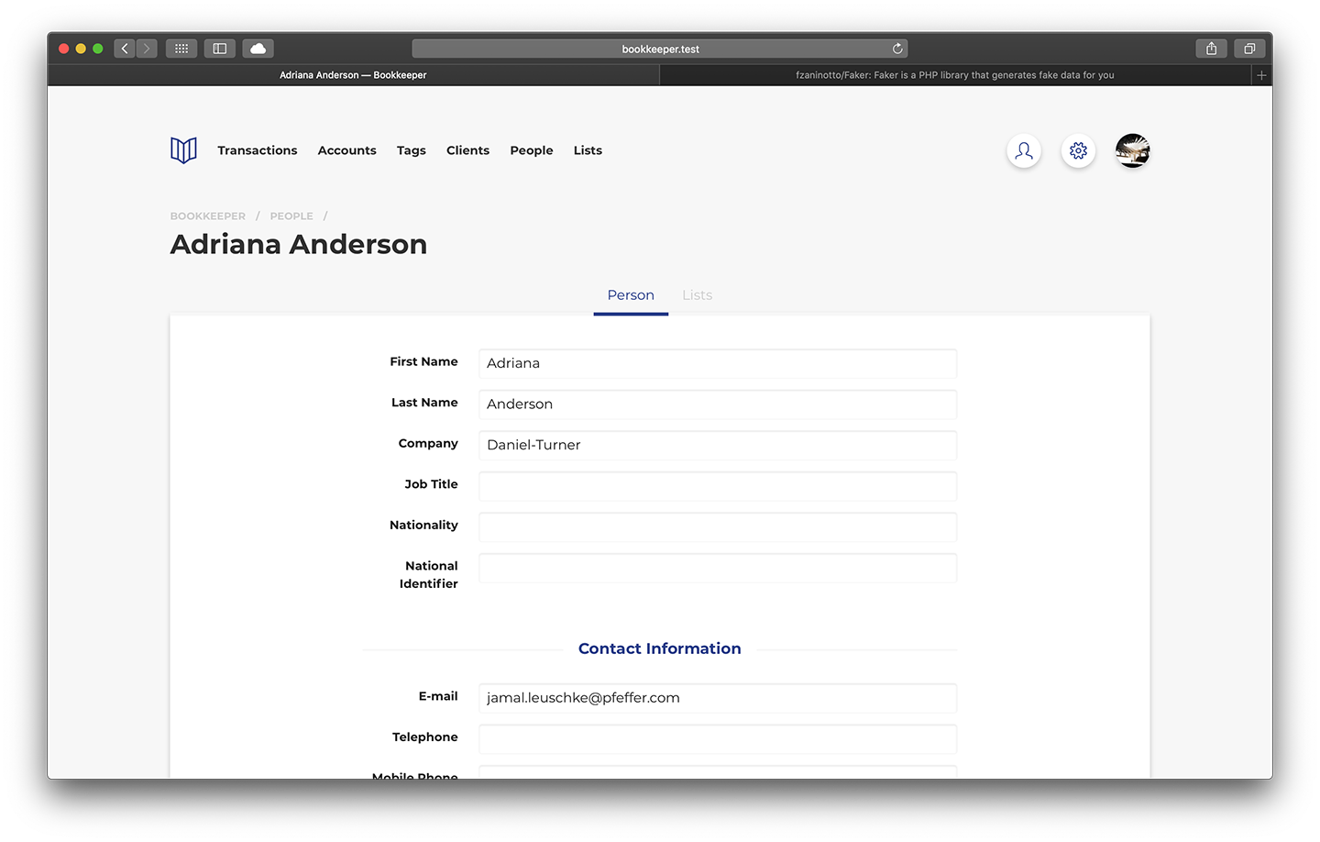Image resolution: width=1320 pixels, height=842 pixels.
Task: Select the Lists tab below the name
Action: [x=697, y=295]
